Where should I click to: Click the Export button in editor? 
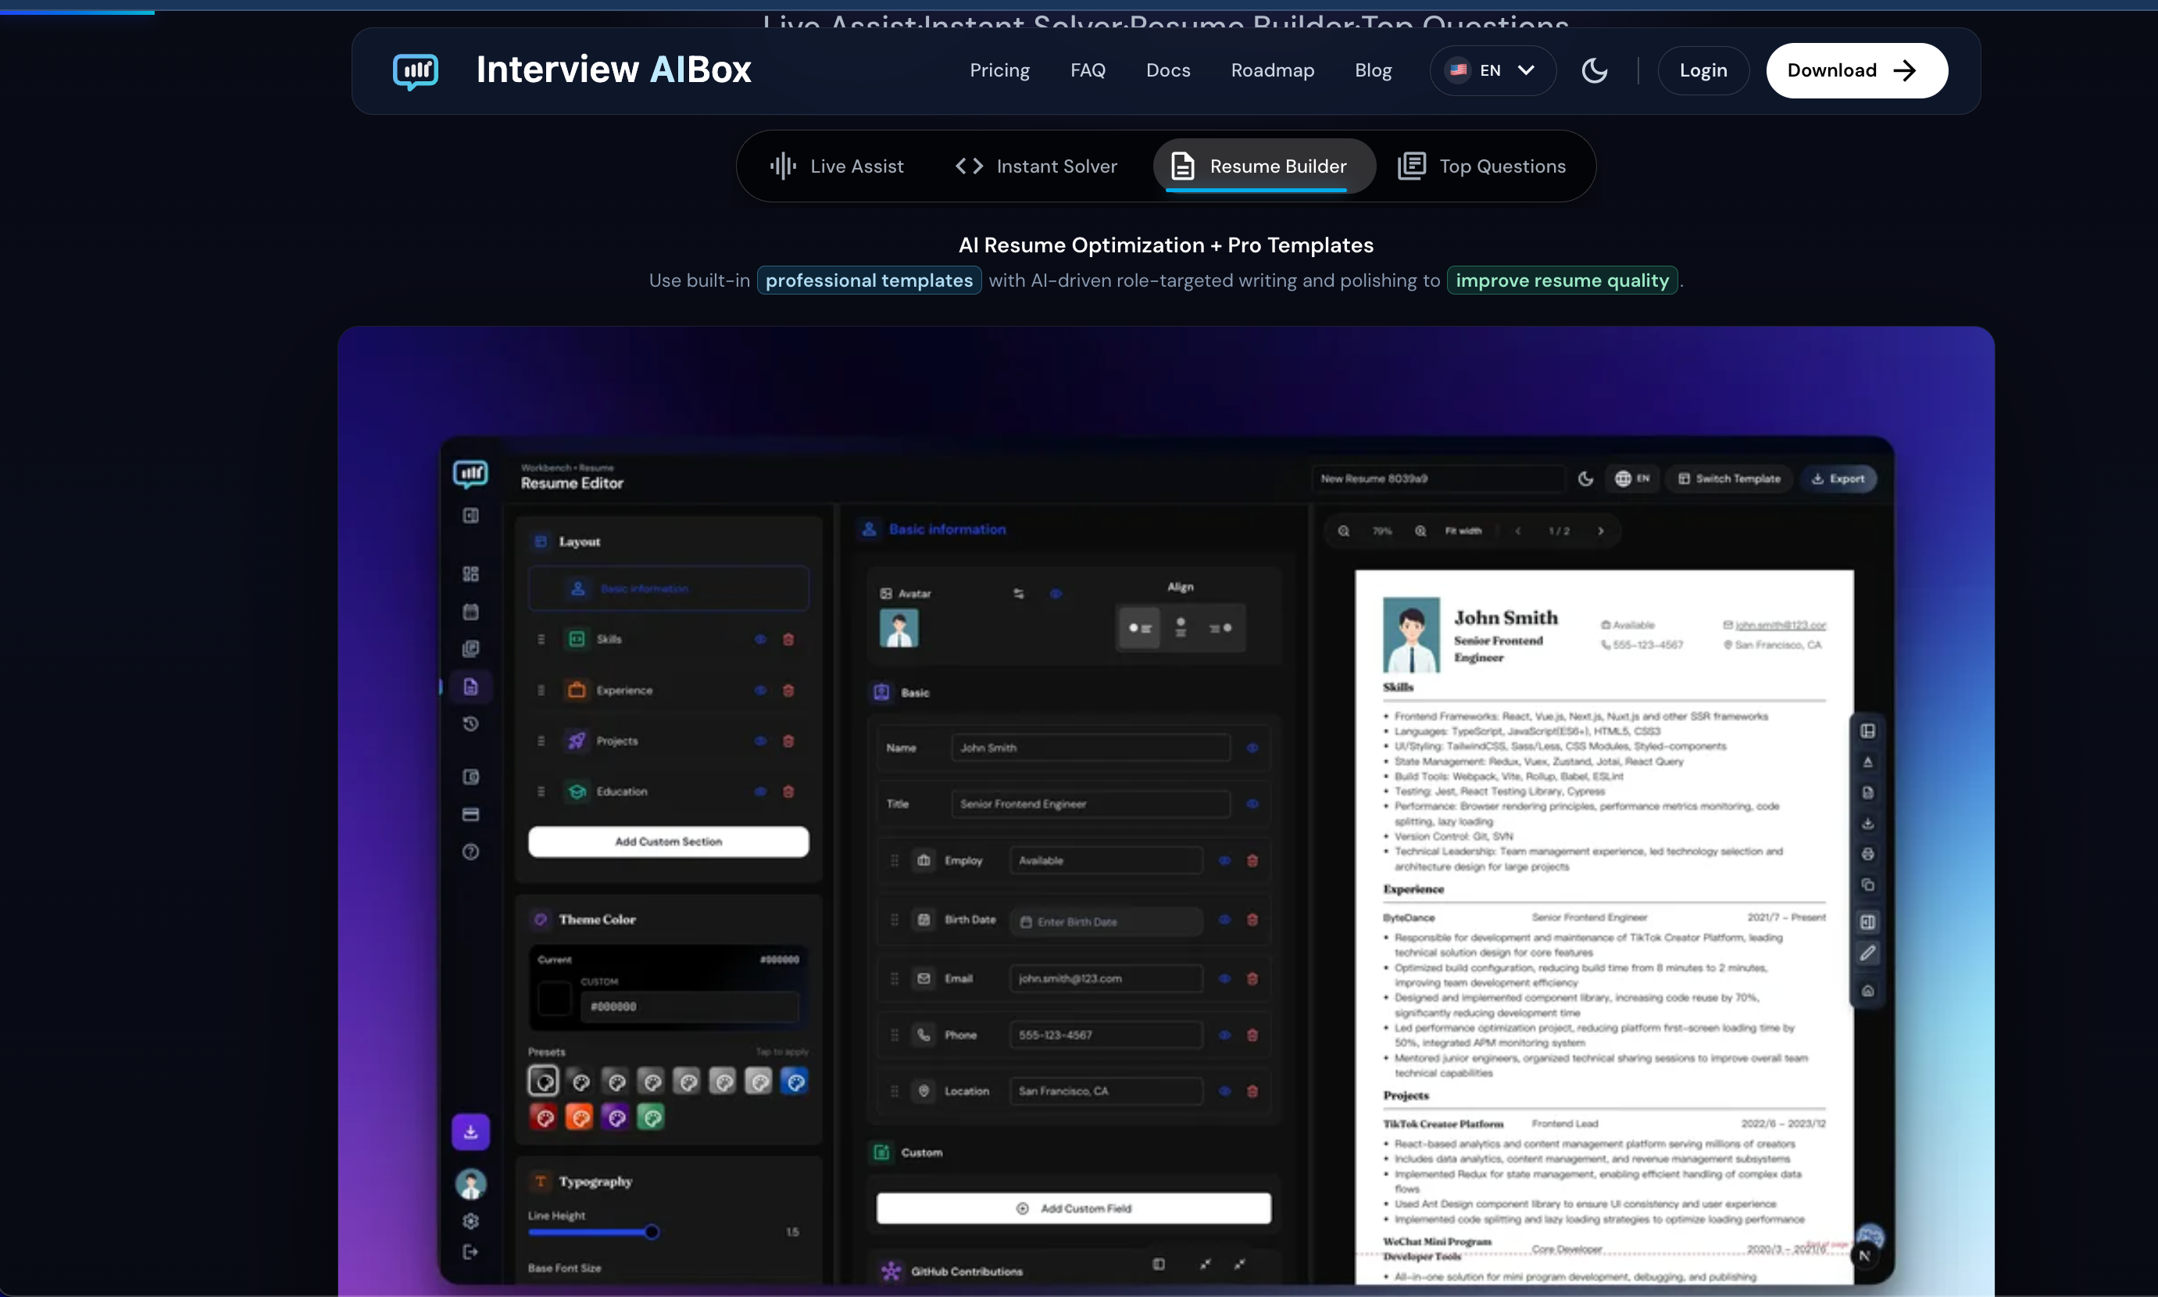1838,479
